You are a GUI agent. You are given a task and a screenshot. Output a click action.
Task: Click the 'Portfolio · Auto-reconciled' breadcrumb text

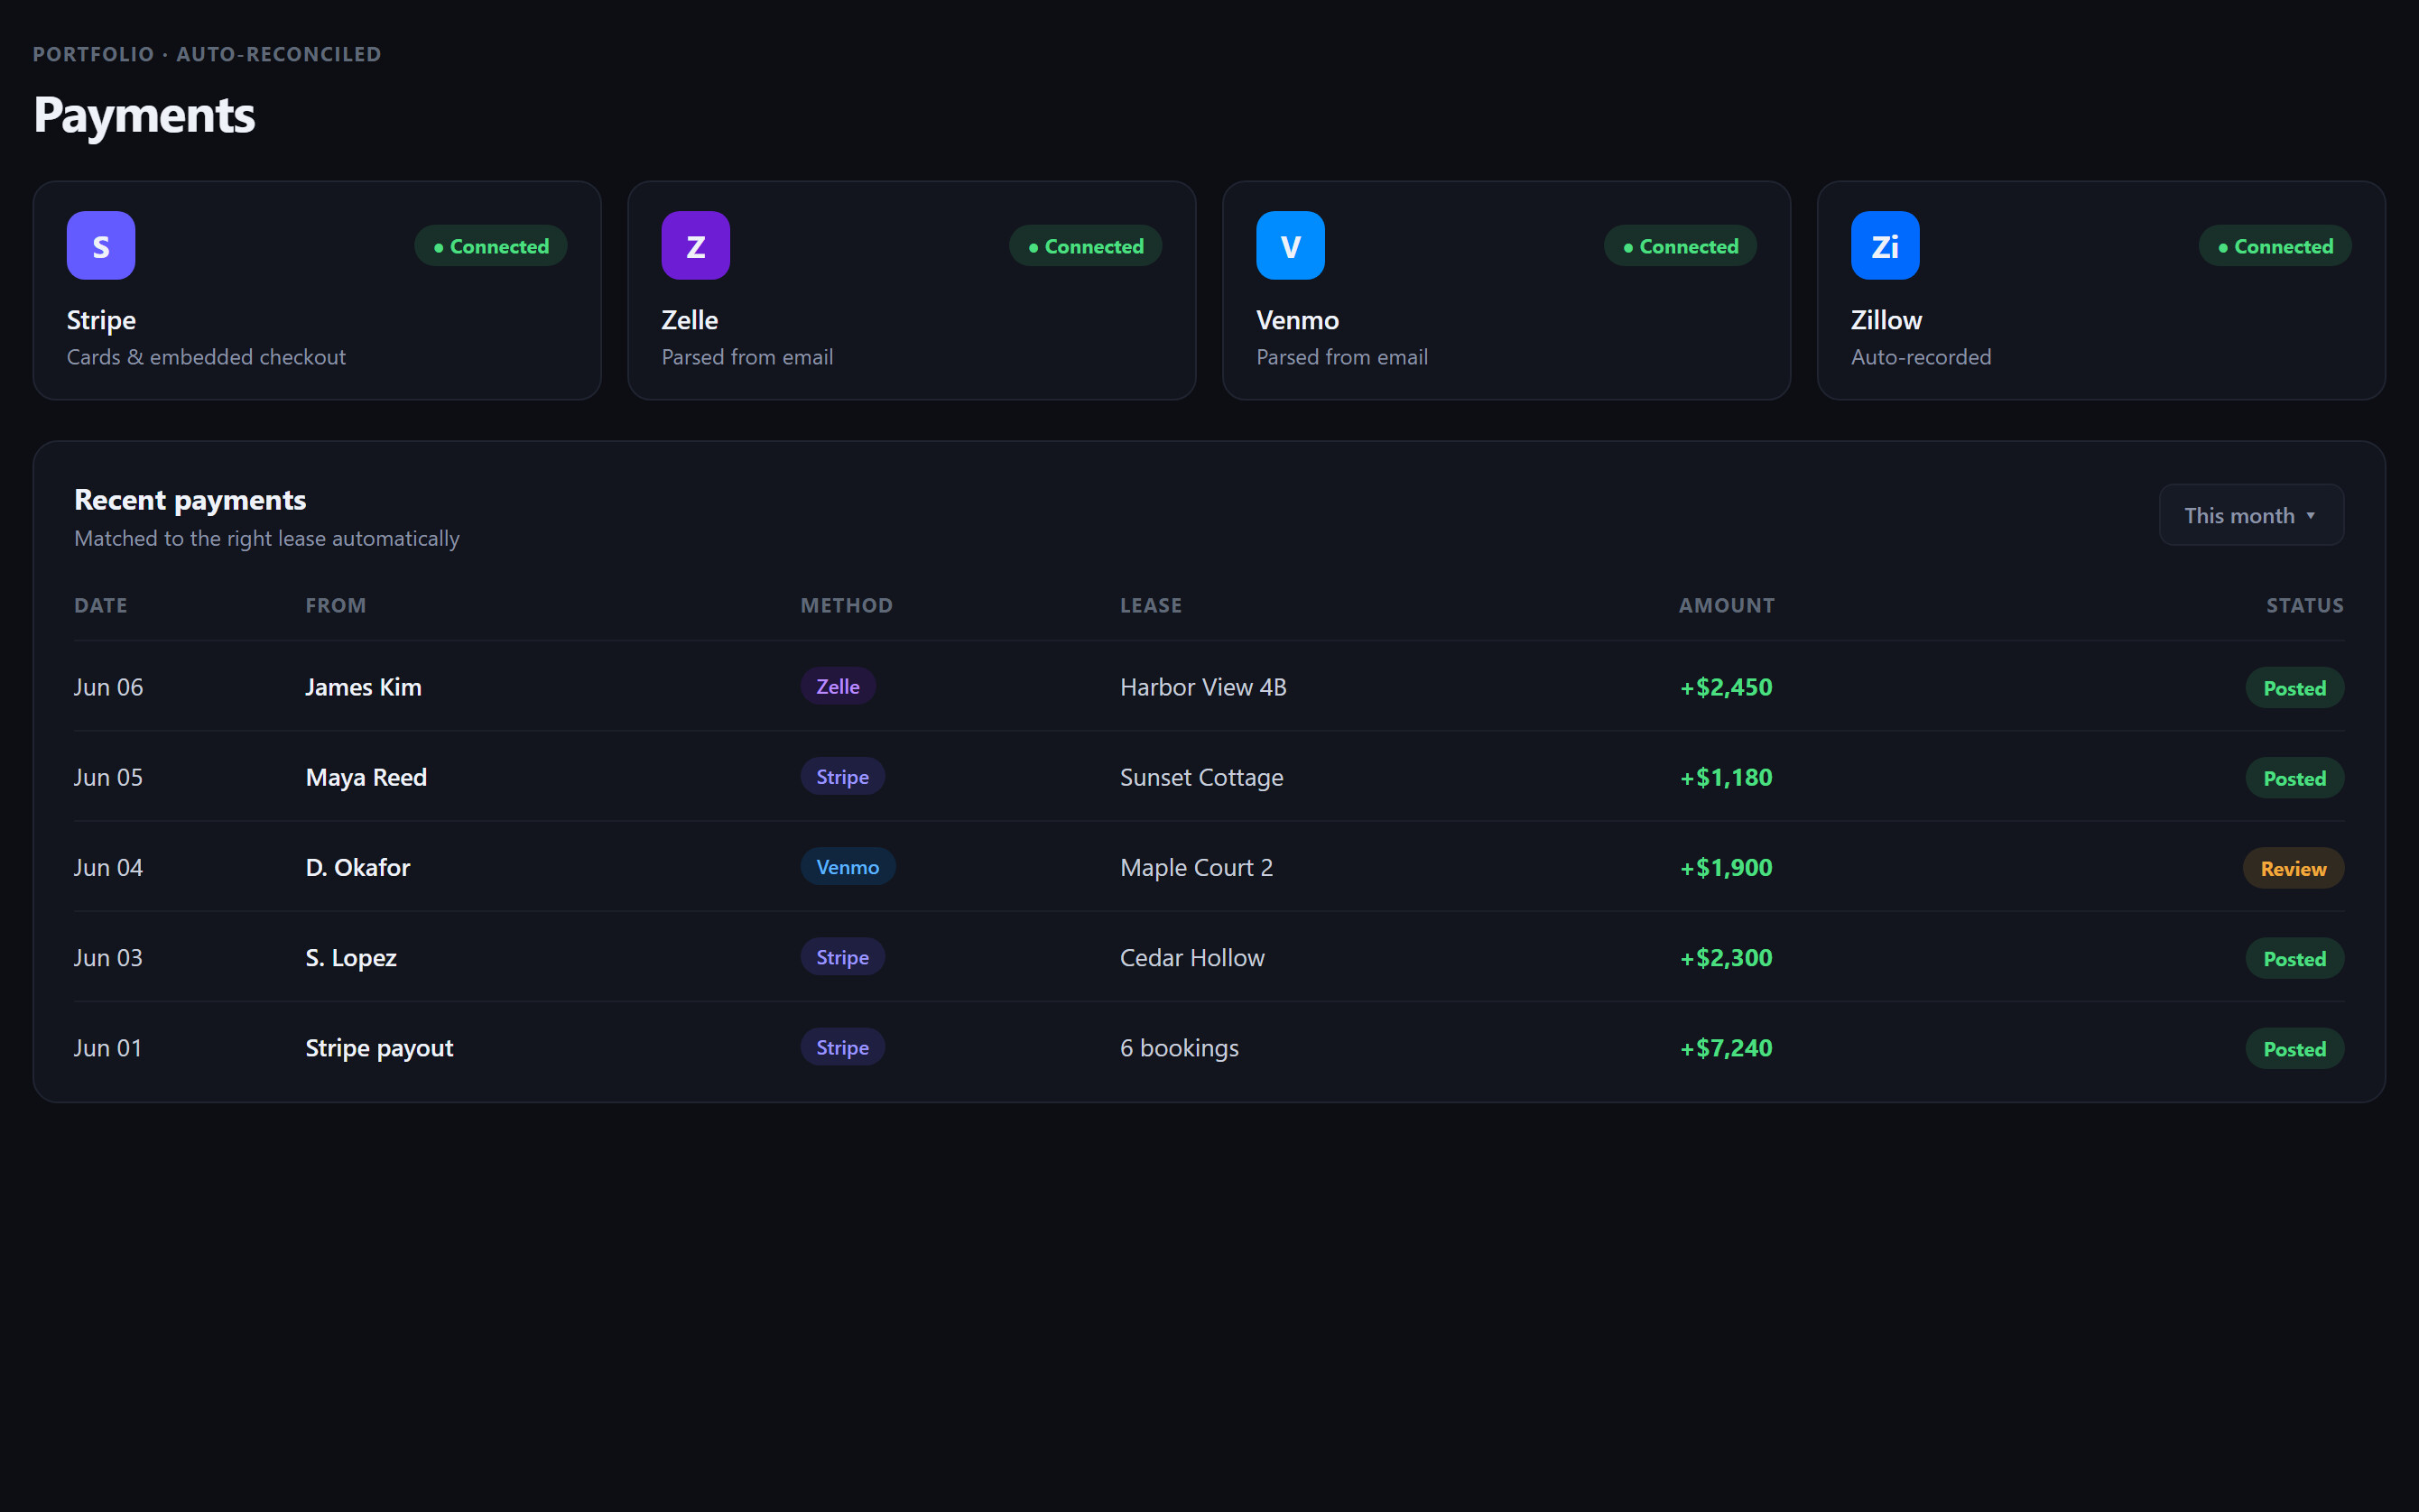[207, 54]
